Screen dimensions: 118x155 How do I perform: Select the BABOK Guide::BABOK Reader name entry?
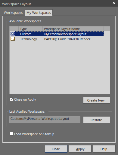[x=67, y=39]
